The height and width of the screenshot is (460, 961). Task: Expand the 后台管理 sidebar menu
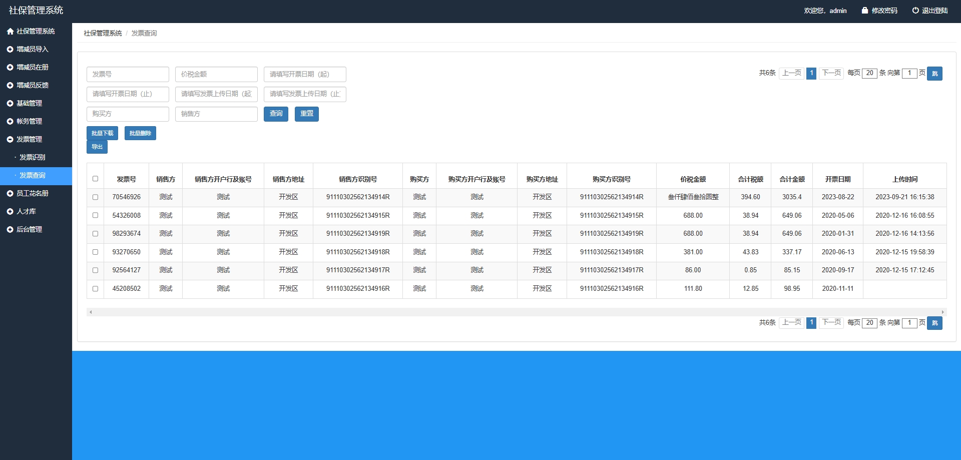pyautogui.click(x=36, y=229)
